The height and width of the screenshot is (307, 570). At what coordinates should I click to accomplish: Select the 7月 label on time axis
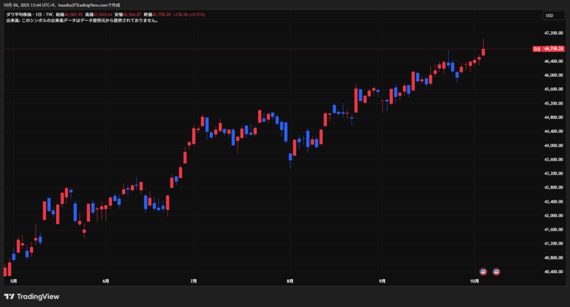(x=193, y=282)
